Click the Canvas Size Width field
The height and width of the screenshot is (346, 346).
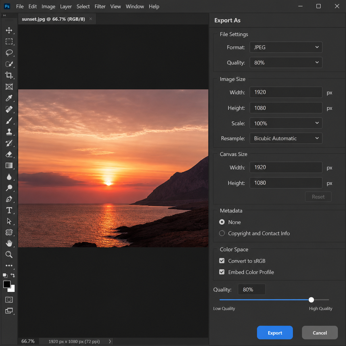click(286, 167)
